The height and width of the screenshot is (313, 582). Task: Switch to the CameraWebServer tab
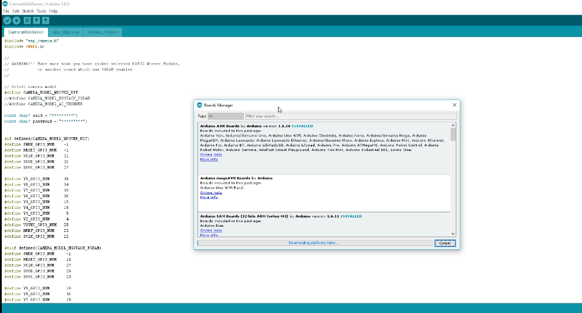[26, 32]
